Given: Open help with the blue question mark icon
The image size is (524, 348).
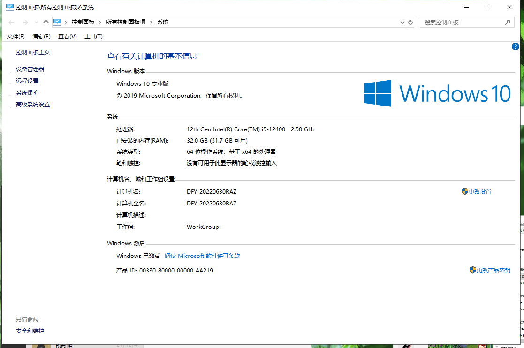Looking at the screenshot, I should 515,46.
